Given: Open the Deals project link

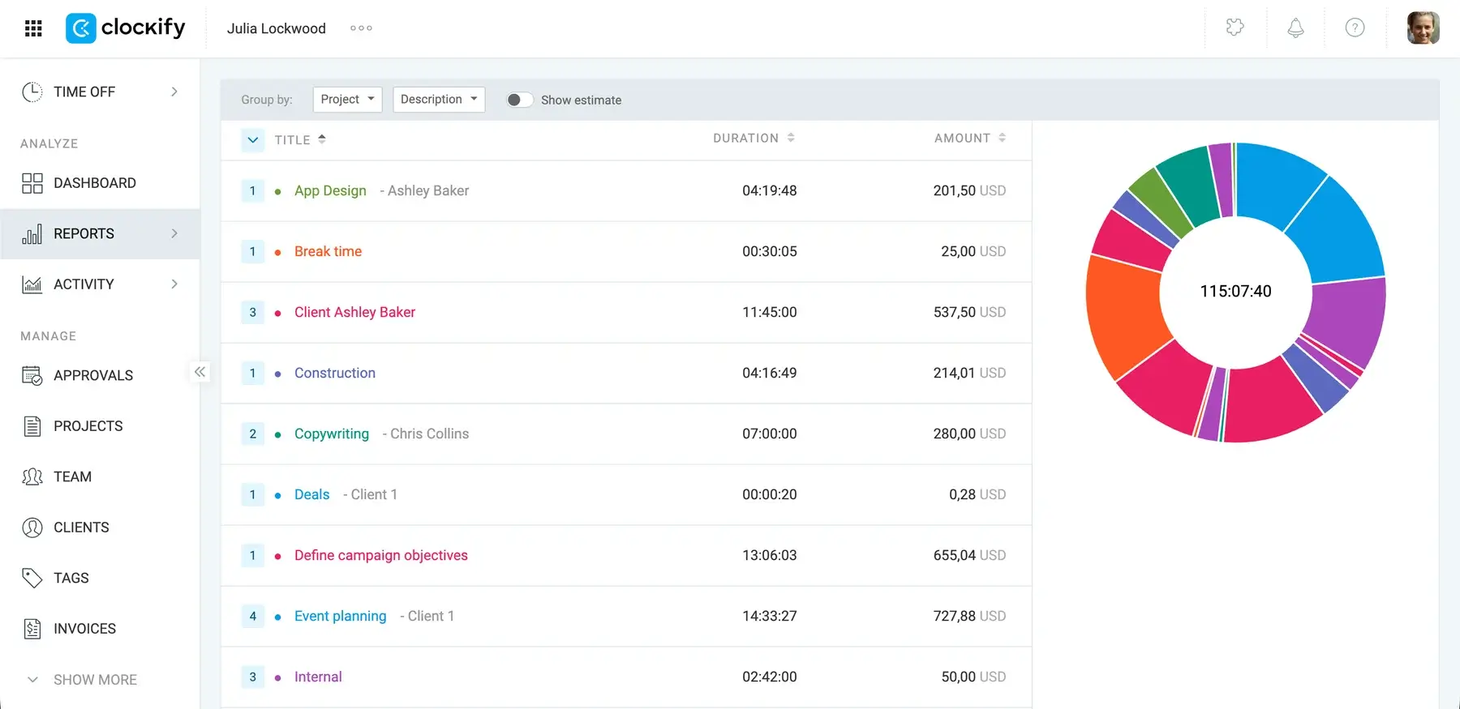Looking at the screenshot, I should click(312, 494).
